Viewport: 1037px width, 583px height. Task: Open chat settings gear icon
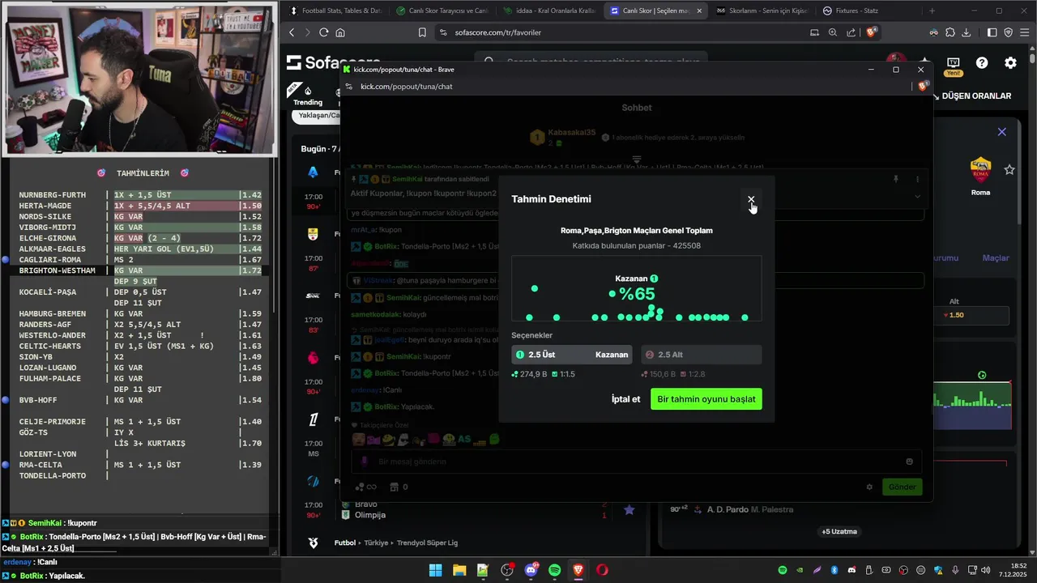click(x=869, y=487)
